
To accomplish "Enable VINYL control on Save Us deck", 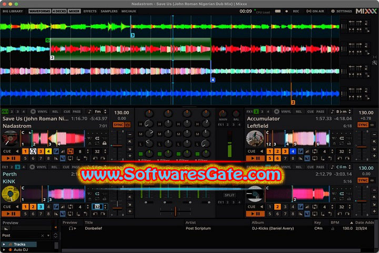I will pyautogui.click(x=42, y=112).
